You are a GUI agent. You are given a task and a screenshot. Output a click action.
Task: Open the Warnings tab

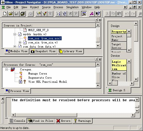click(x=83, y=121)
